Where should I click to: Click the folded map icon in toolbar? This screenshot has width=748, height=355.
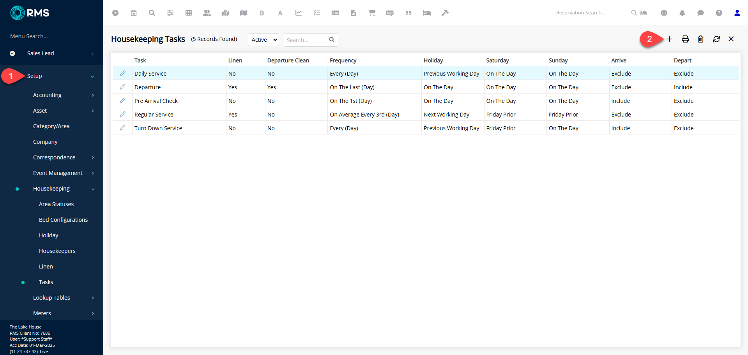244,13
